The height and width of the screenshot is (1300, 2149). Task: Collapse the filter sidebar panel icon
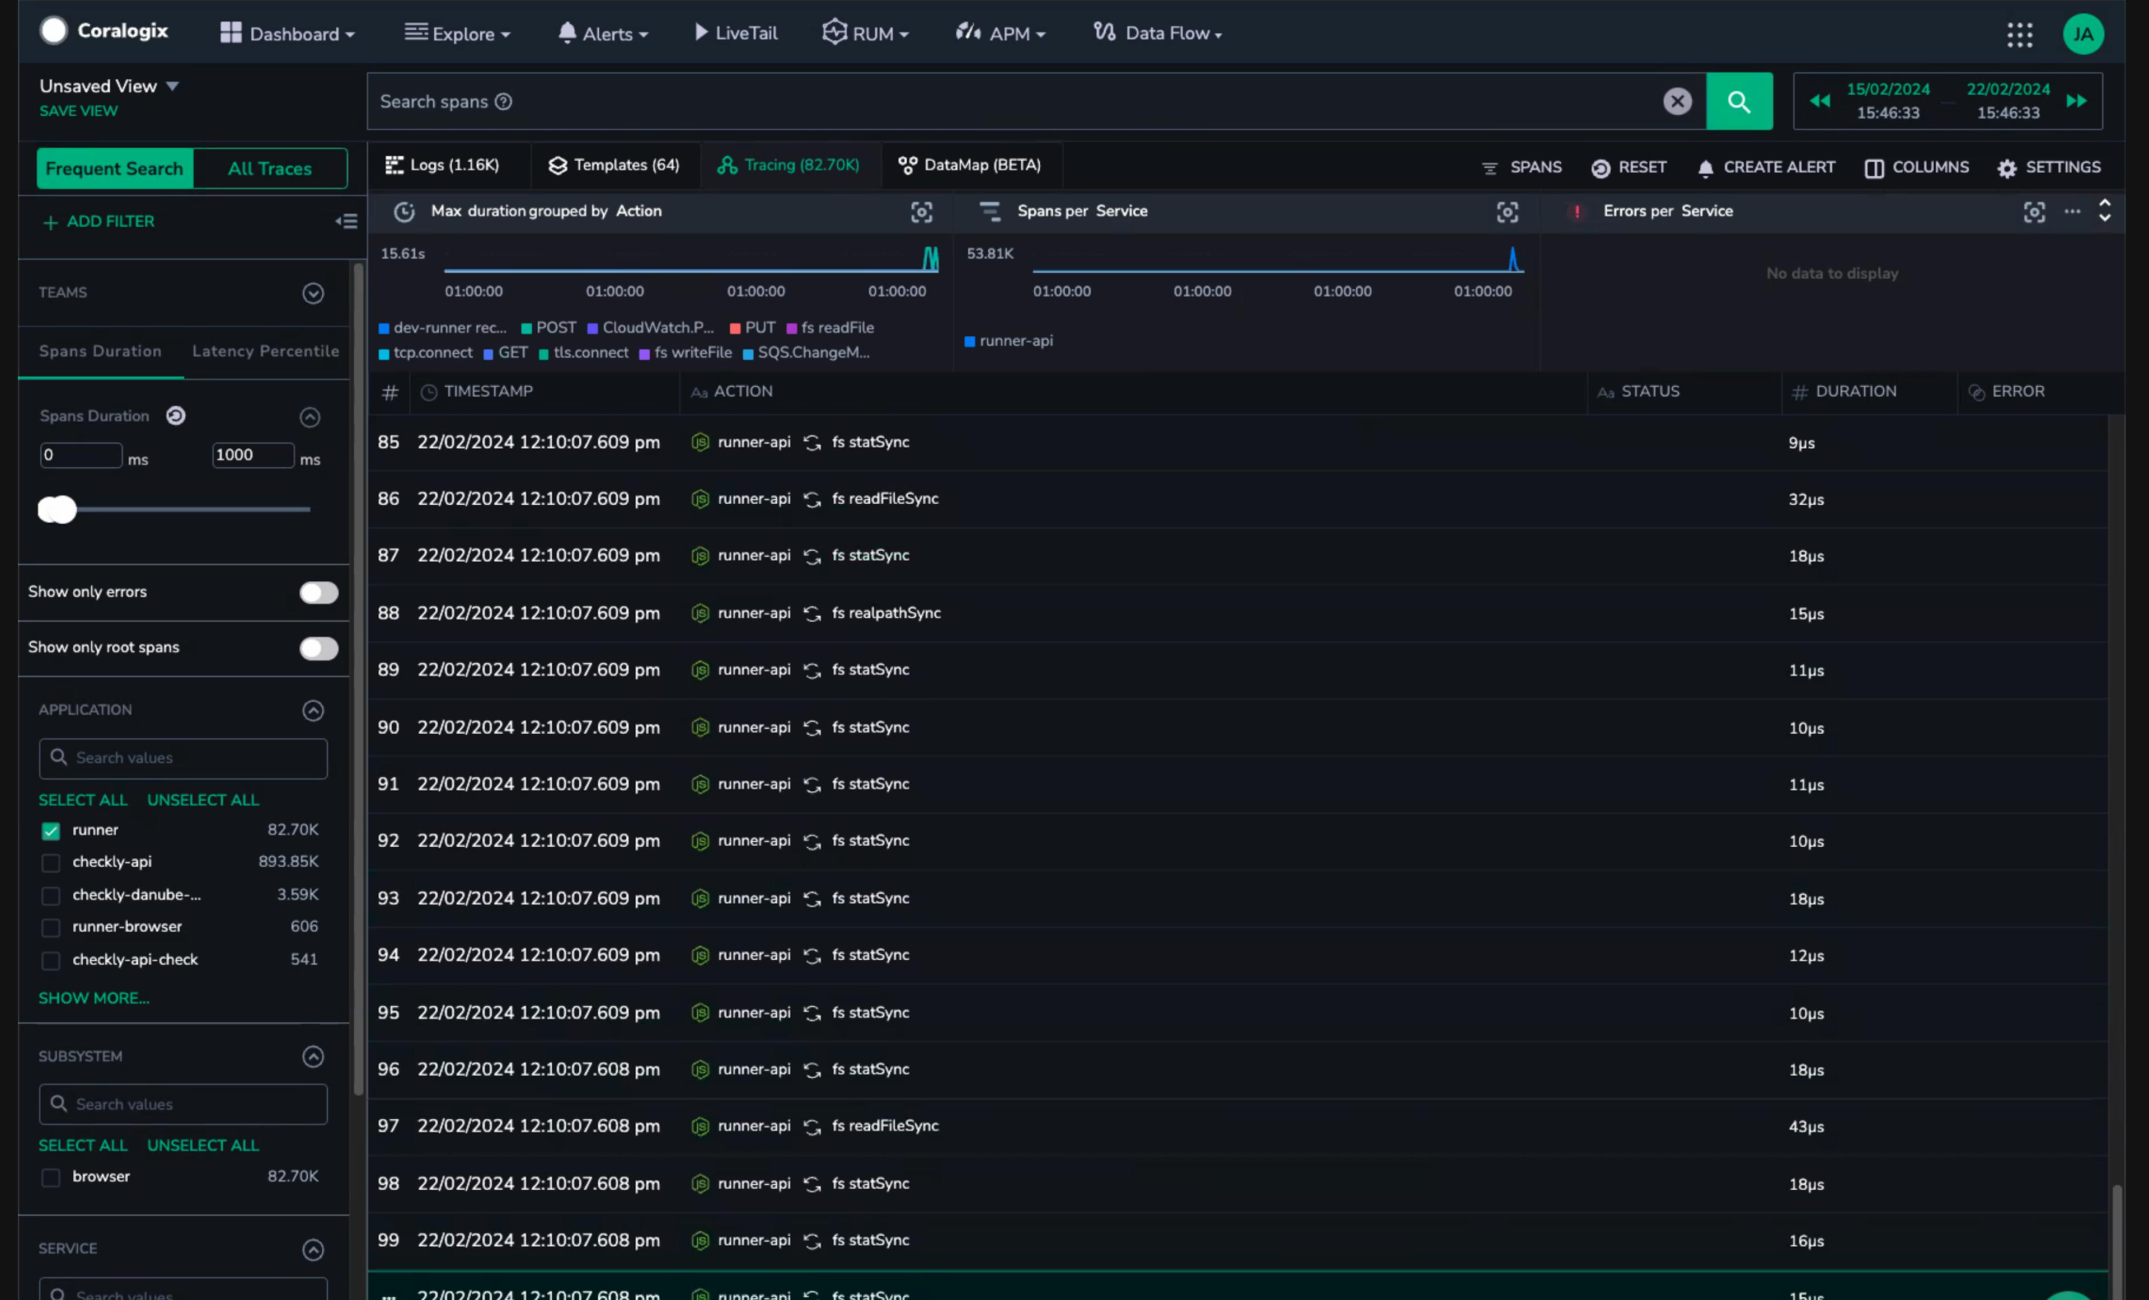click(x=346, y=222)
